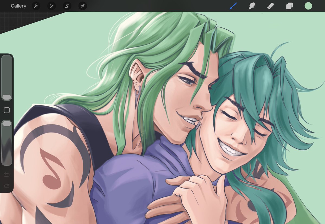Open the Actions wrench menu
This screenshot has width=325, height=224.
click(x=36, y=6)
